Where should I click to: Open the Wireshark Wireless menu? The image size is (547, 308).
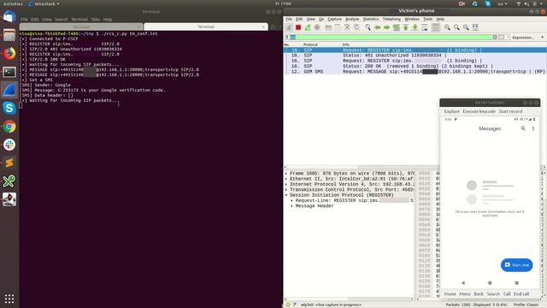click(x=412, y=19)
